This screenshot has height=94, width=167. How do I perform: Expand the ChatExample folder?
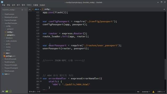(x=9, y=14)
